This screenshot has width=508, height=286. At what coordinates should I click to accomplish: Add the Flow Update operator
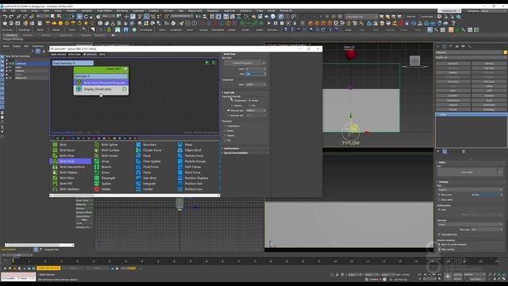pyautogui.click(x=152, y=161)
